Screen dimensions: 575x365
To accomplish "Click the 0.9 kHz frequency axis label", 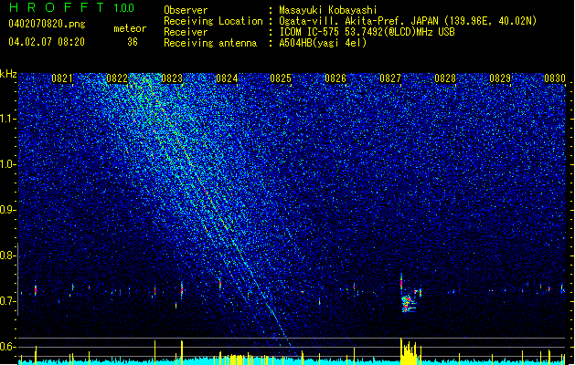I will point(8,210).
